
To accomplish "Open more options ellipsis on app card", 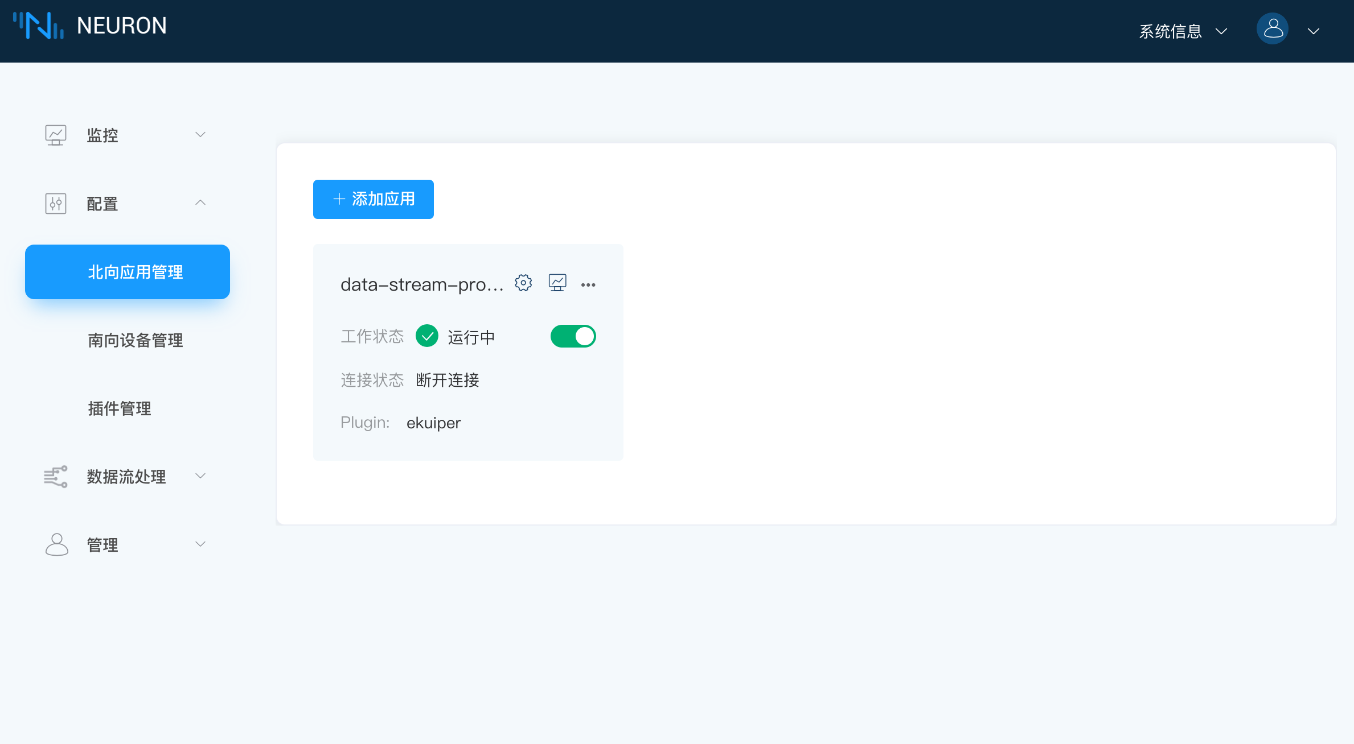I will point(588,284).
